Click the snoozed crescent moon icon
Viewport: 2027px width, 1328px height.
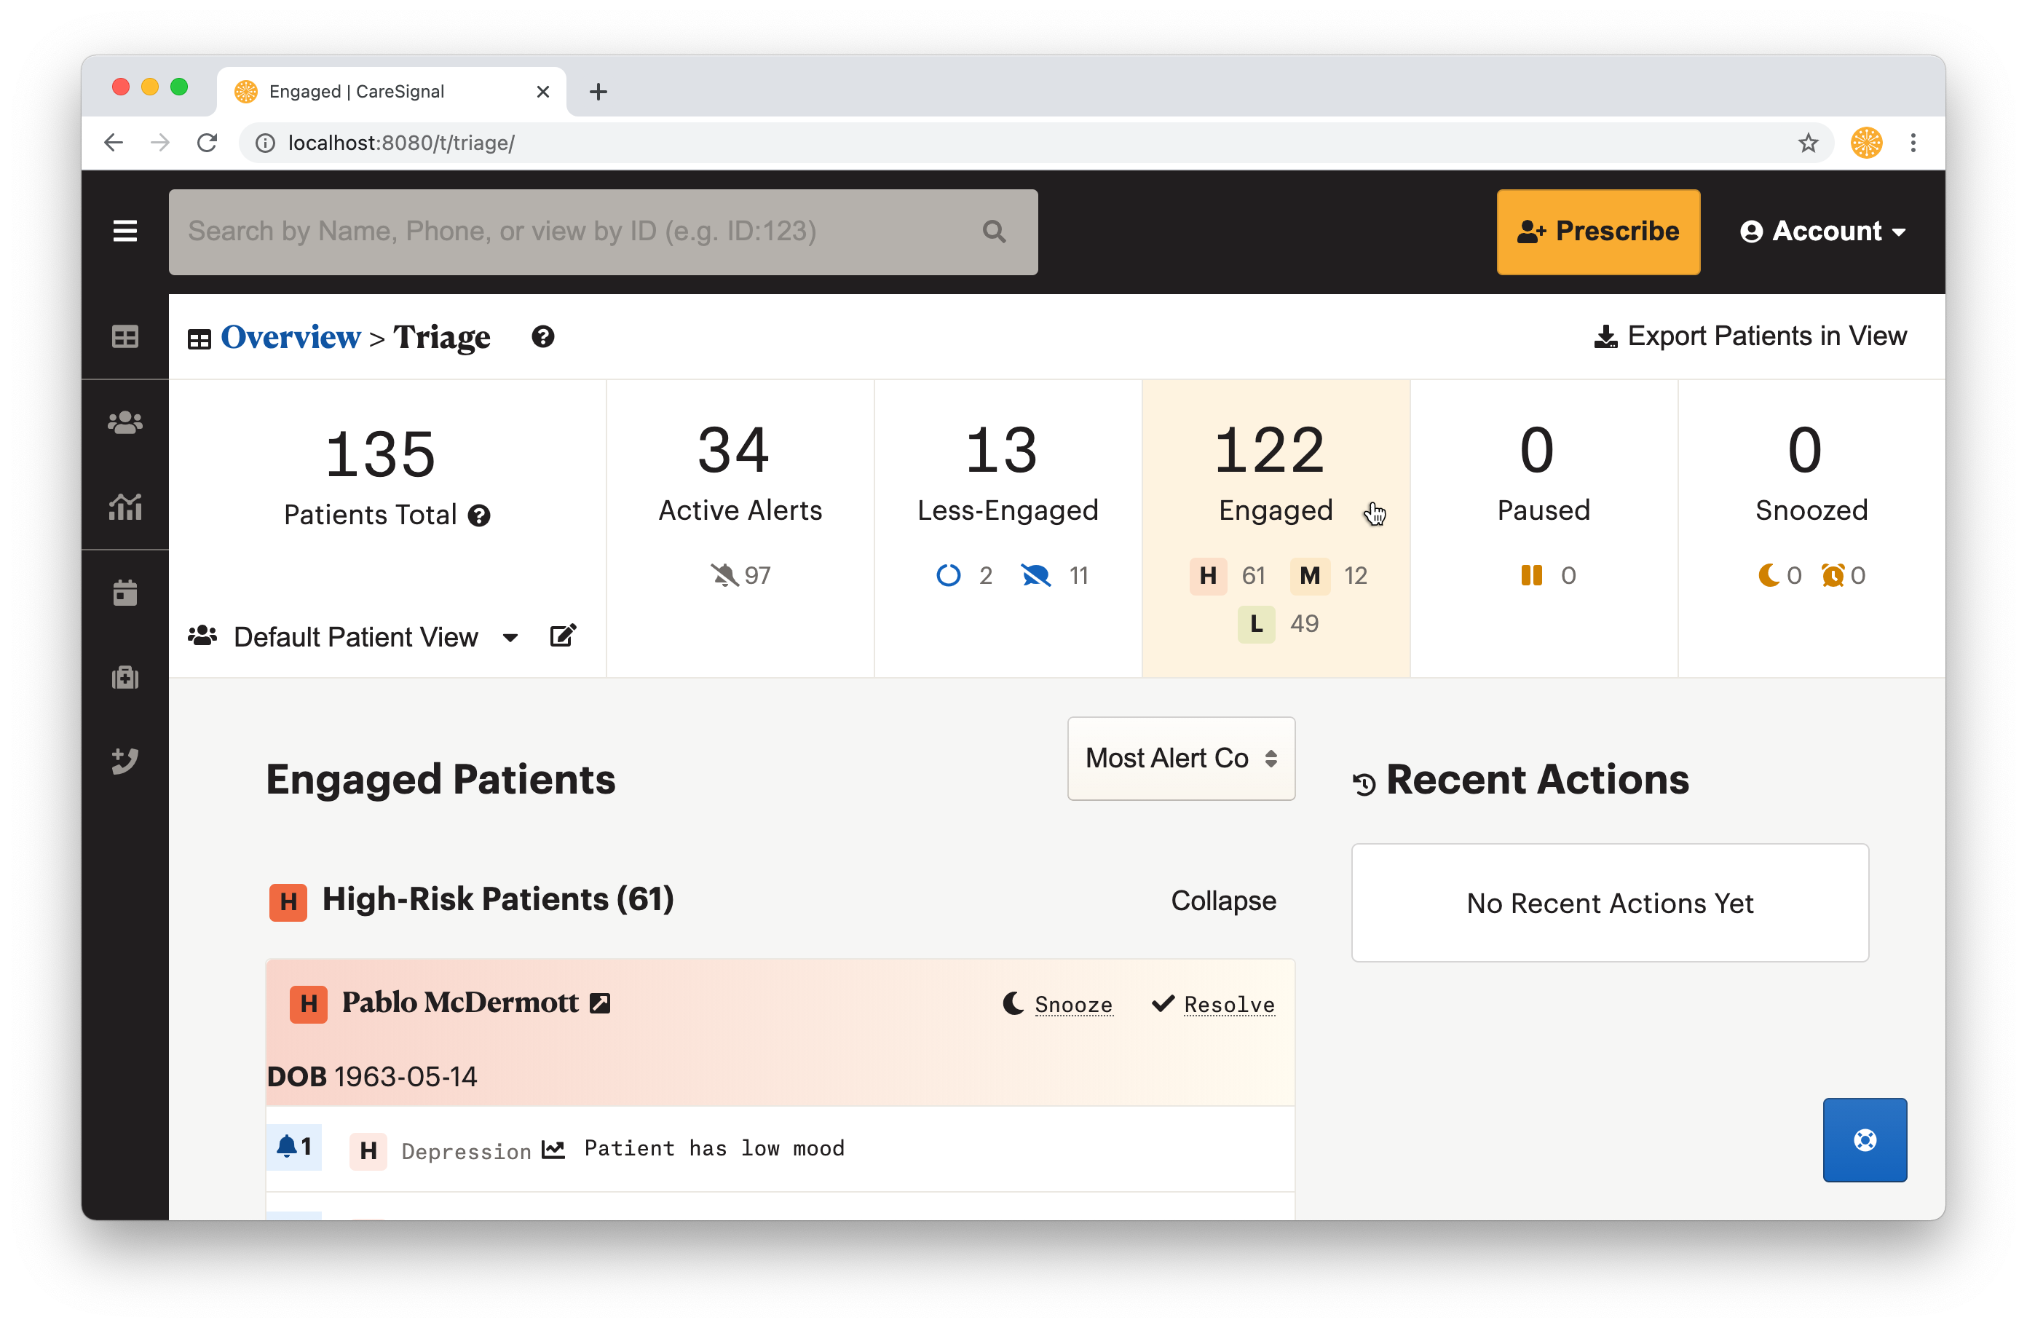coord(1769,576)
